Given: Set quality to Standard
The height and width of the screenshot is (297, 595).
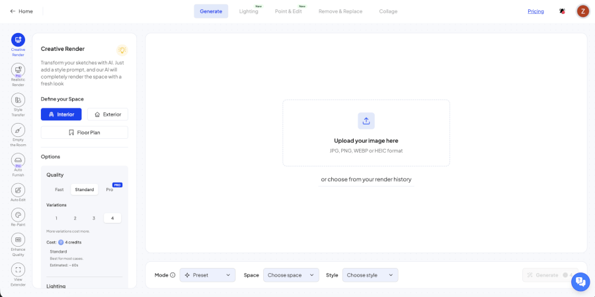Looking at the screenshot, I should pos(84,190).
